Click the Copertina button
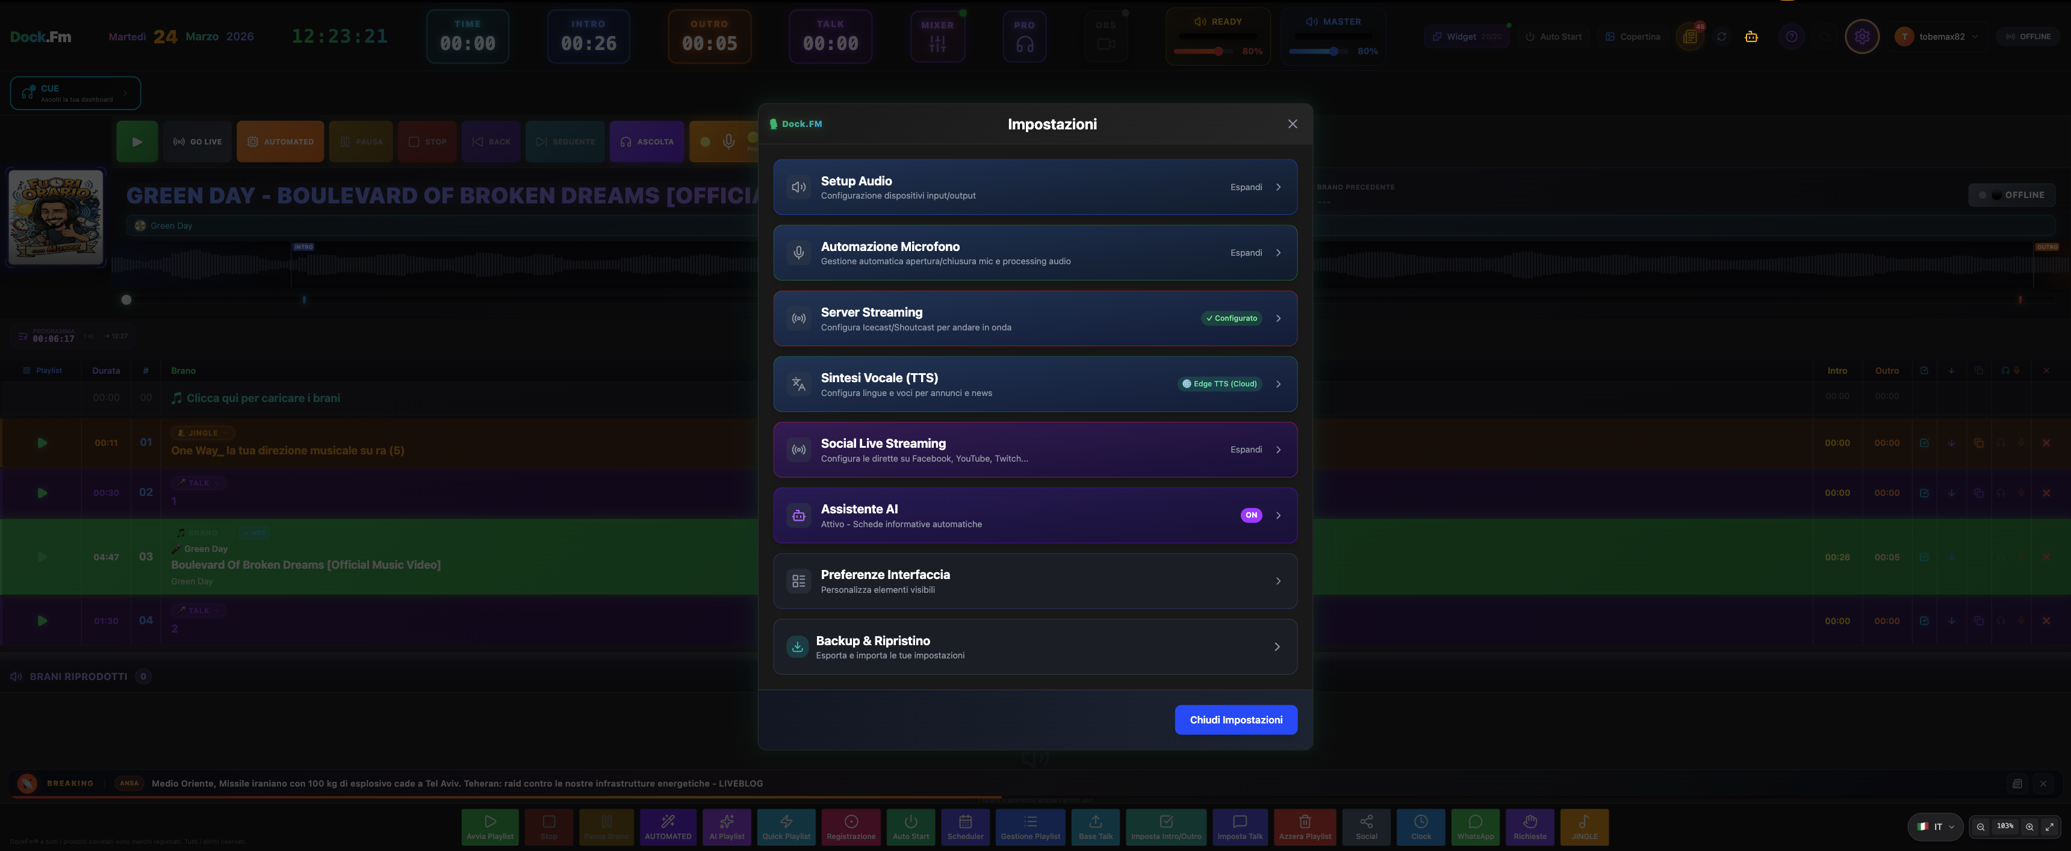Image resolution: width=2071 pixels, height=851 pixels. pyautogui.click(x=1633, y=37)
